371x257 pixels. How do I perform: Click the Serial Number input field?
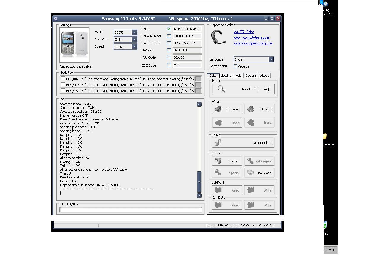[187, 36]
